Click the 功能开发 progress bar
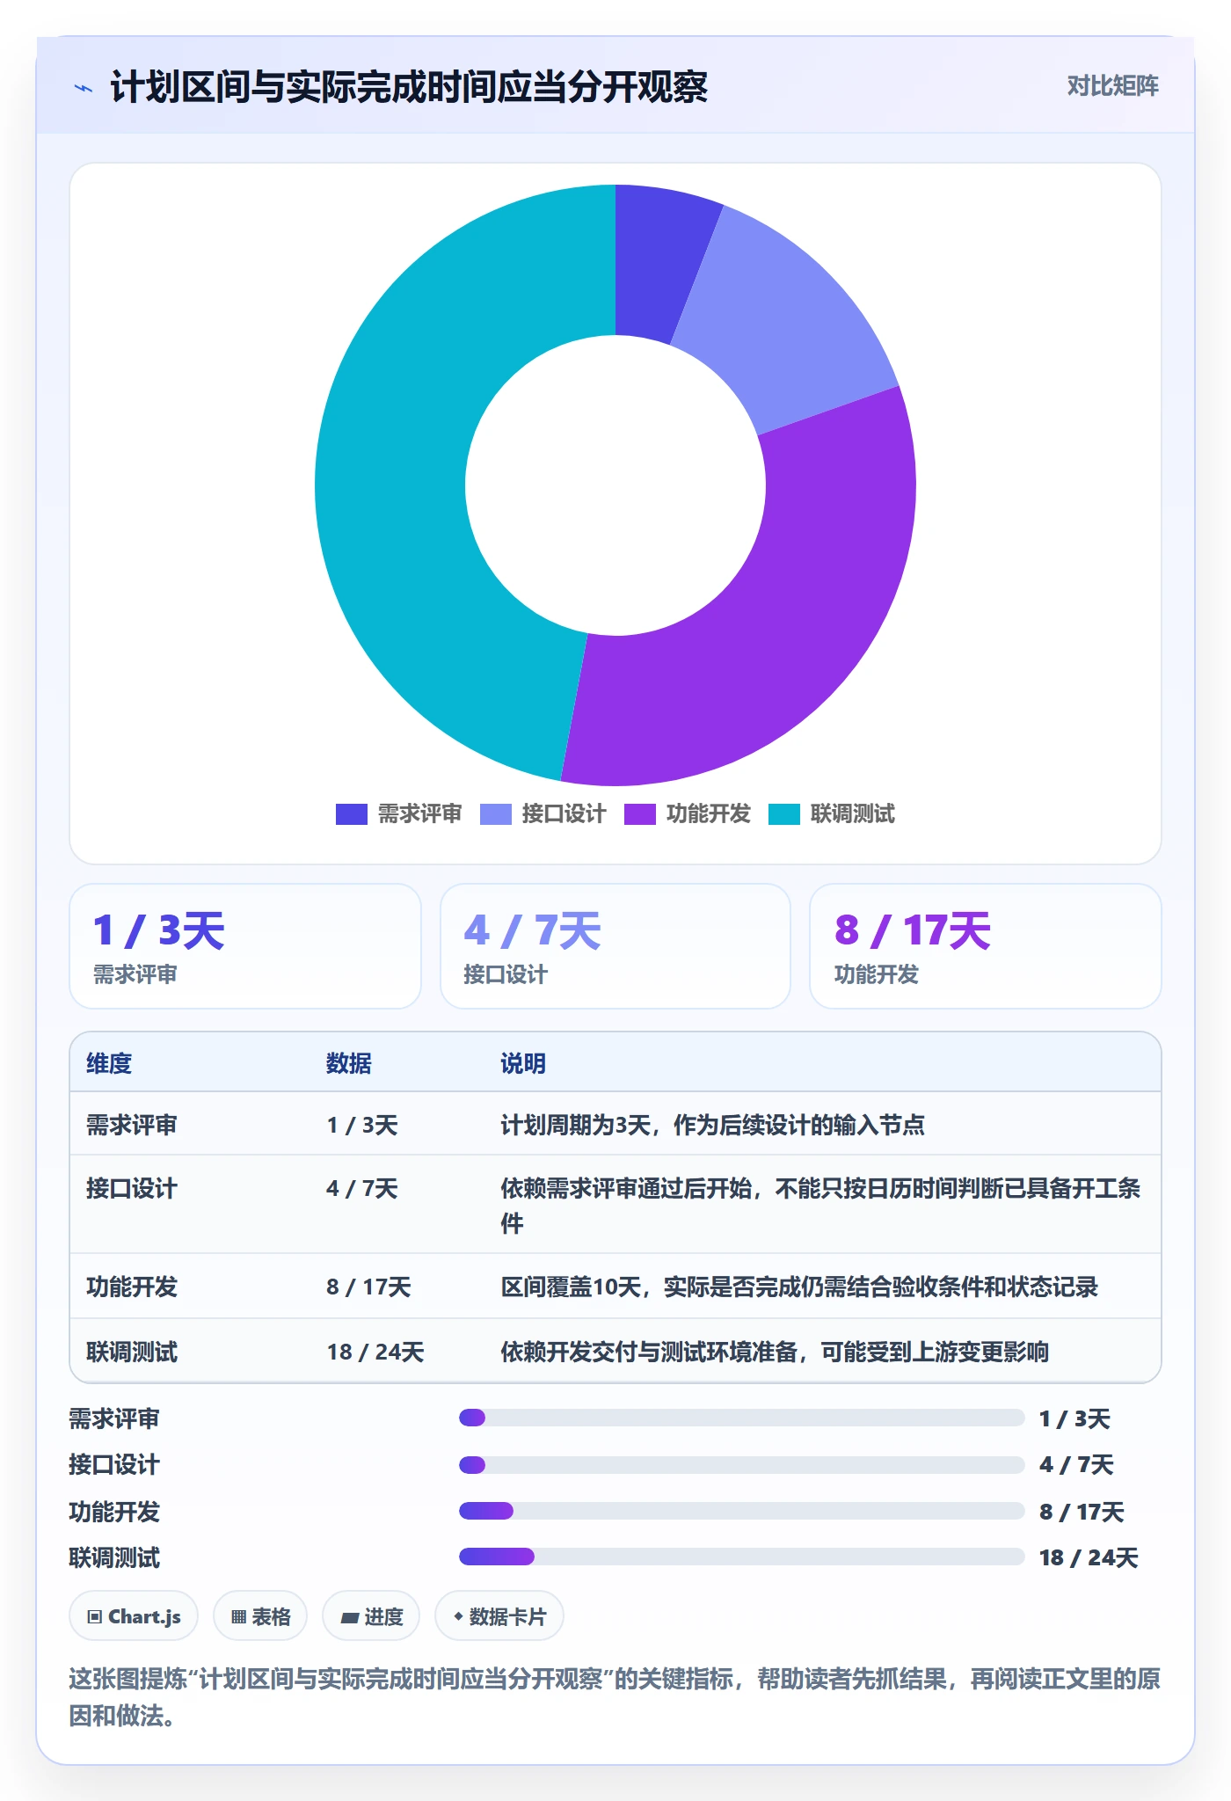 tap(741, 1511)
